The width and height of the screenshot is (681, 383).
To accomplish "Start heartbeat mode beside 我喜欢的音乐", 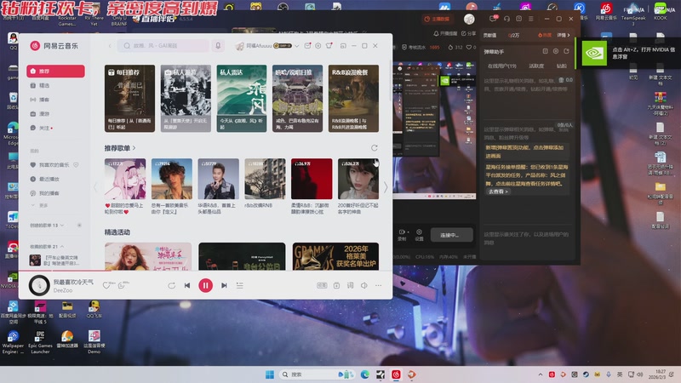I will coord(76,165).
